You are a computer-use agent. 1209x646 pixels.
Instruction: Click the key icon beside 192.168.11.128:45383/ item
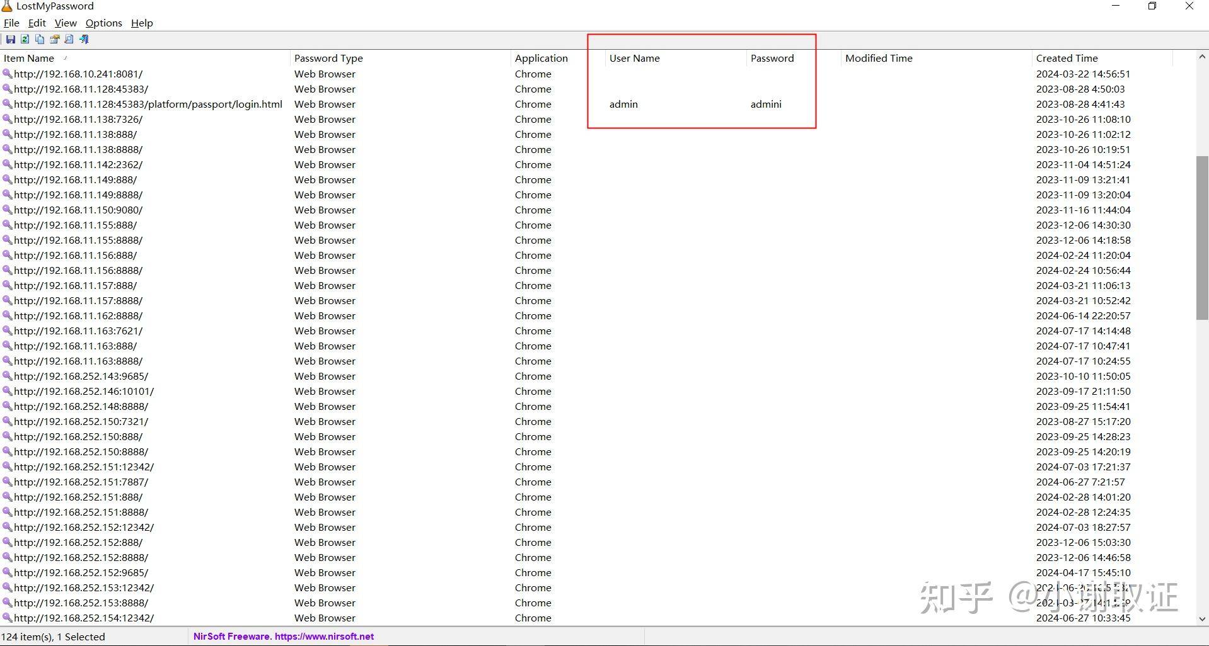[x=8, y=89]
